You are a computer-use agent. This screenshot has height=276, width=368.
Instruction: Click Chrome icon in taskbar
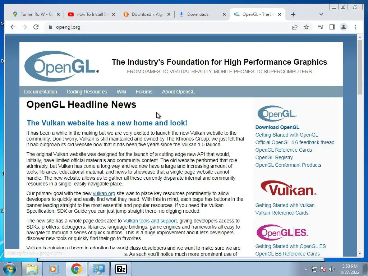76,269
